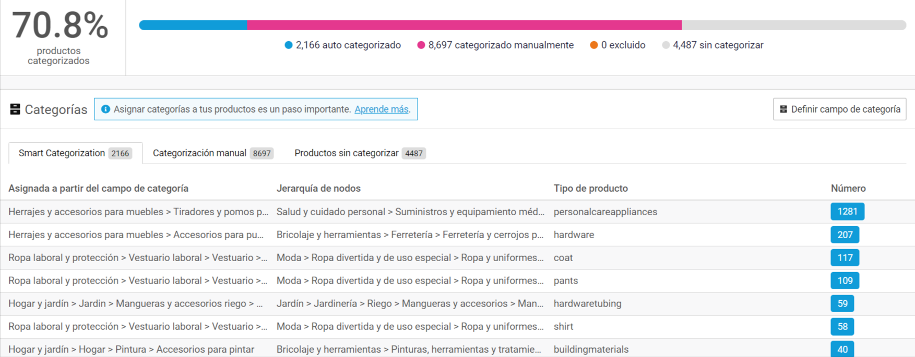Click the 2166 badge on Smart Categorization
915x357 pixels.
tap(120, 153)
